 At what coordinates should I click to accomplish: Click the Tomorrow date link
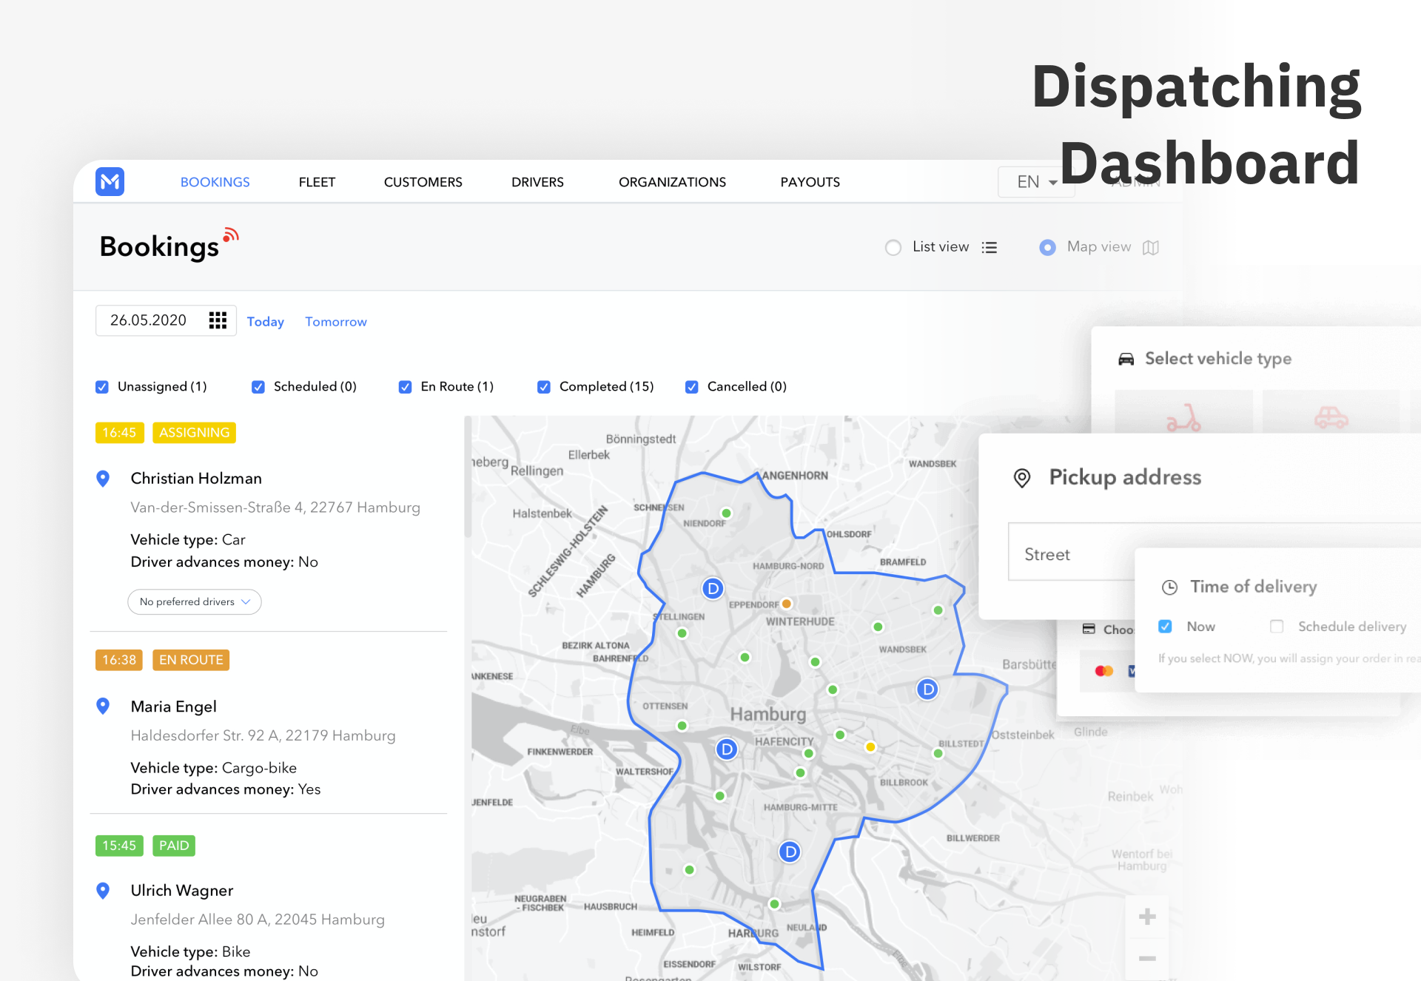click(x=336, y=322)
